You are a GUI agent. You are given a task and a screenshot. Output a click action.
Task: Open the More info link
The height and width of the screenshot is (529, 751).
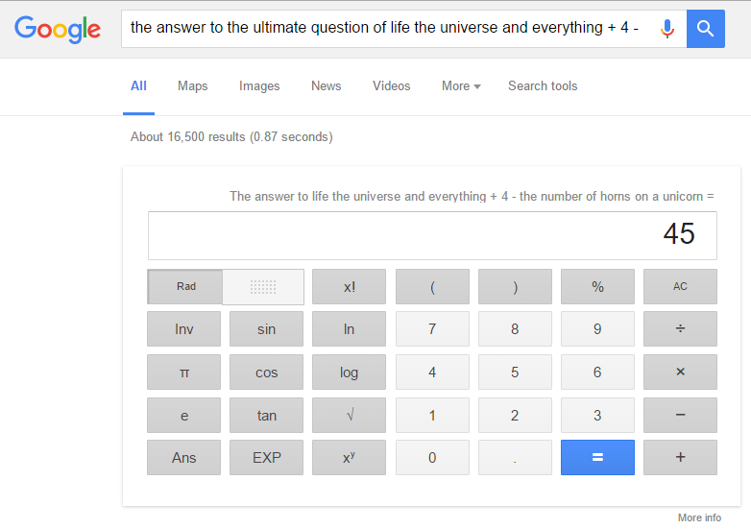click(x=699, y=517)
